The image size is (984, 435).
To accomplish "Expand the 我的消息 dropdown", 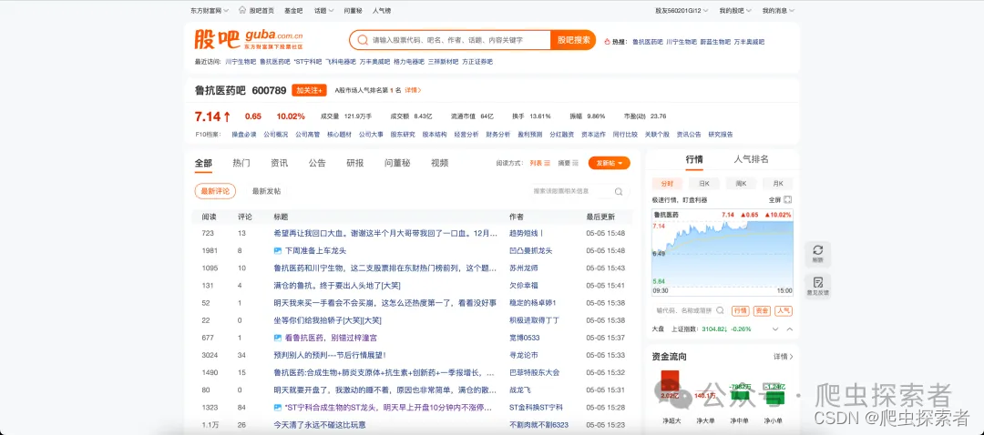I will [x=778, y=11].
